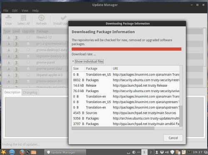Click the shield update icon in system tray
208x155 pixels.
pos(172,152)
